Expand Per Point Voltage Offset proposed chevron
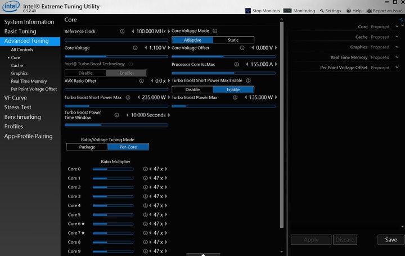This screenshot has width=405, height=256. 397,67
